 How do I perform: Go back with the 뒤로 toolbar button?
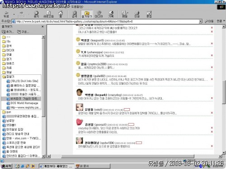point(6,14)
